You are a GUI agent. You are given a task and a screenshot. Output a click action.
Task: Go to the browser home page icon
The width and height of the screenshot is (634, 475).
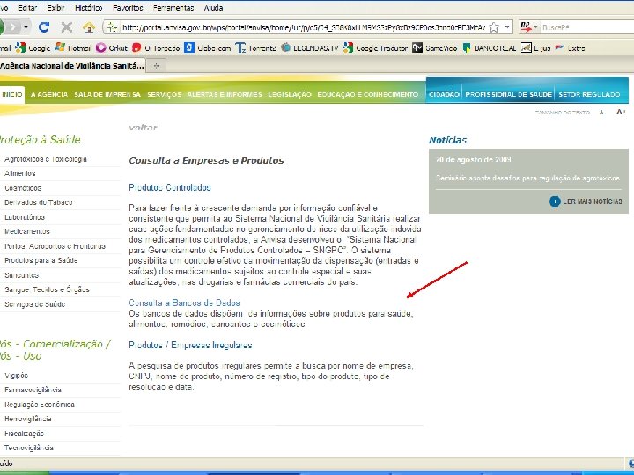tap(89, 27)
